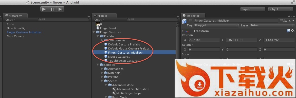Focus the Hierarchy search field
The width and height of the screenshot is (296, 98).
coord(63,20)
